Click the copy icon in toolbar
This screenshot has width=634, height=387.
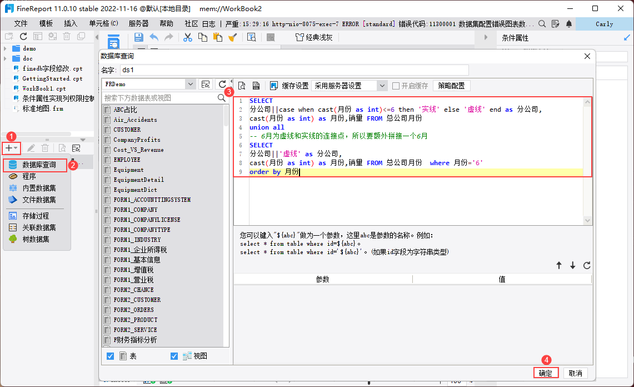(203, 37)
